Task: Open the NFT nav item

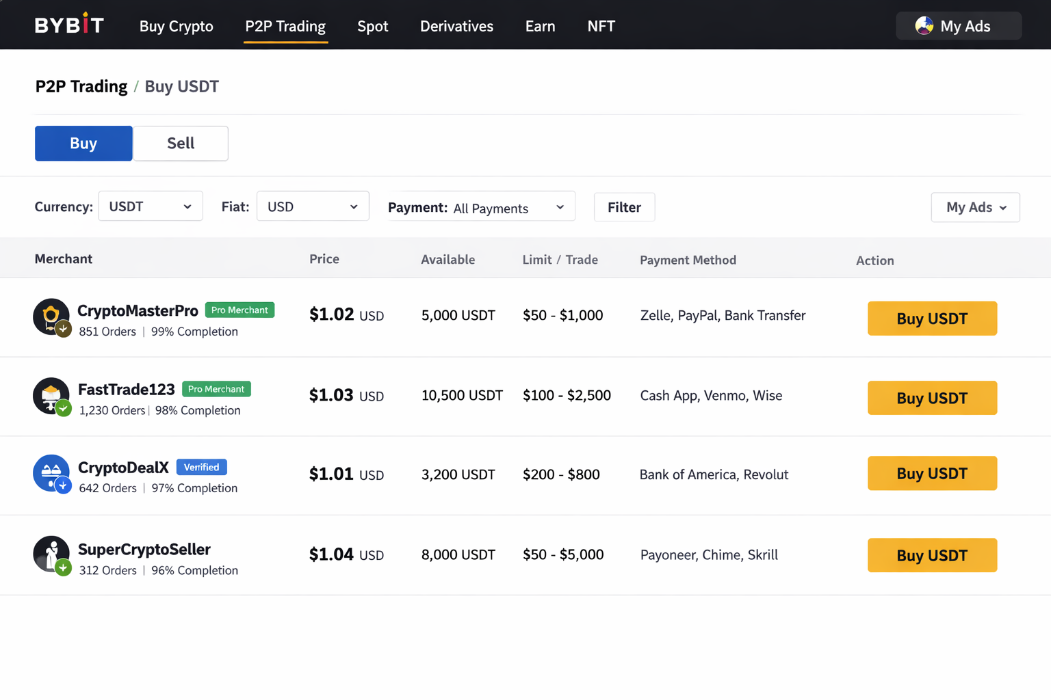Action: click(x=601, y=26)
